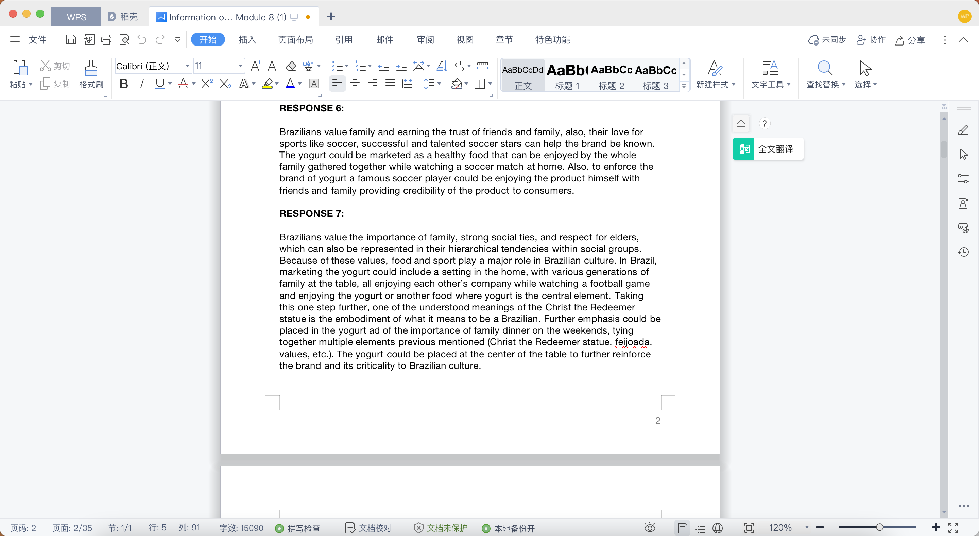Expand the line spacing dropdown

(x=439, y=83)
